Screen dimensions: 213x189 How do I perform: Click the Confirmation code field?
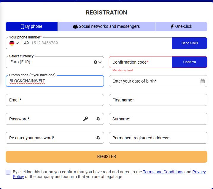(140, 62)
